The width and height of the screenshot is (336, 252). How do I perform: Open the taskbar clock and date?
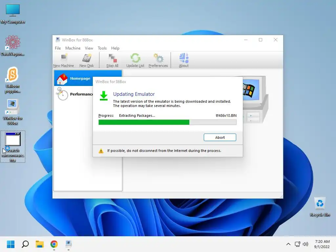(x=322, y=244)
